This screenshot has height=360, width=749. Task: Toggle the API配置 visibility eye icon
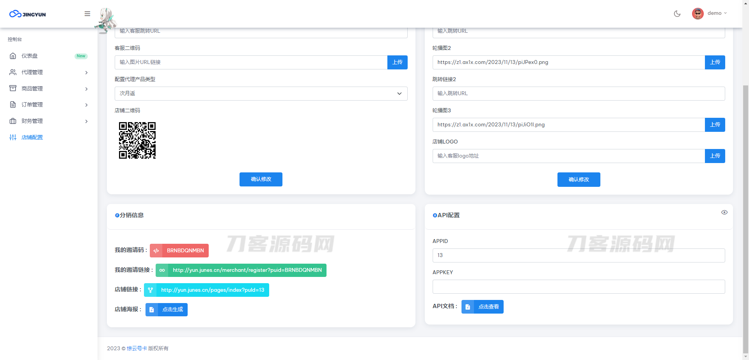point(724,212)
